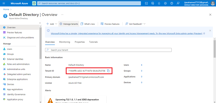Click the Home breadcrumb link
This screenshot has width=216, height=103.
pyautogui.click(x=6, y=9)
